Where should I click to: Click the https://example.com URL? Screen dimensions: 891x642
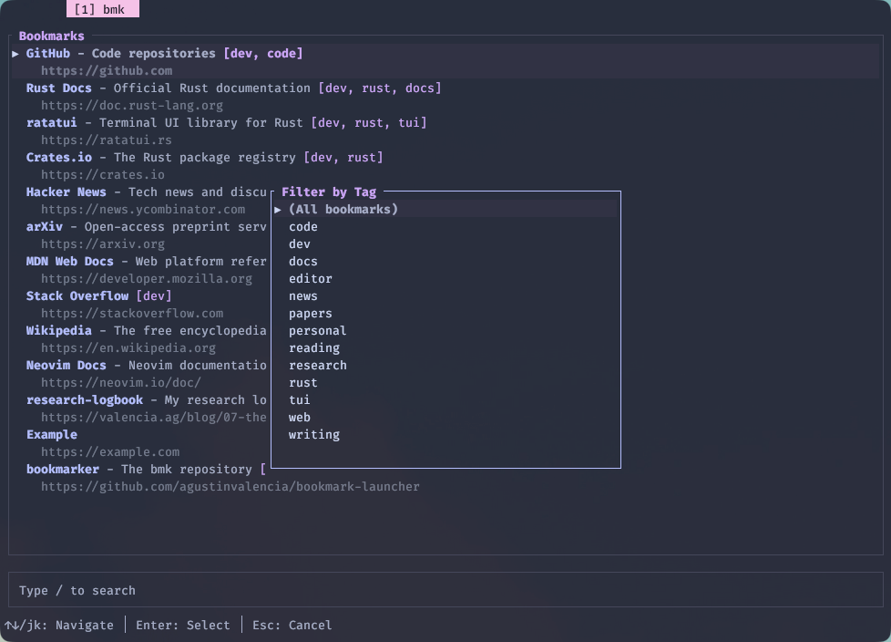(x=110, y=452)
